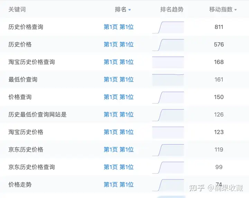Click mobile index value 119
The image size is (249, 198).
[219, 149]
